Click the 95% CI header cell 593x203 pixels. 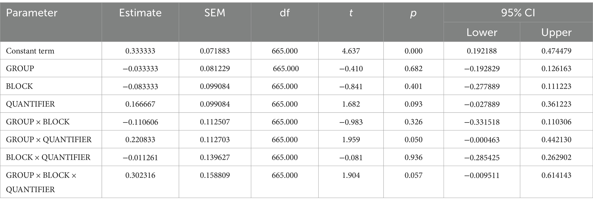518,13
